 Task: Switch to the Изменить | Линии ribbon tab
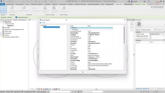(140, 4)
